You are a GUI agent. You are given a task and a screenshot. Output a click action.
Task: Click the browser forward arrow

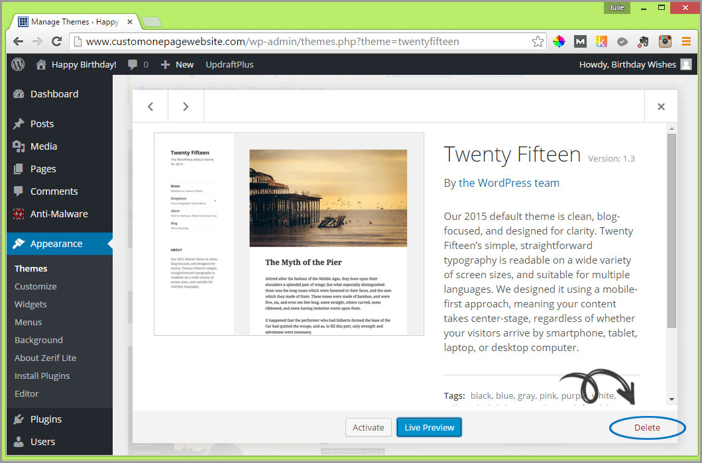pos(37,42)
